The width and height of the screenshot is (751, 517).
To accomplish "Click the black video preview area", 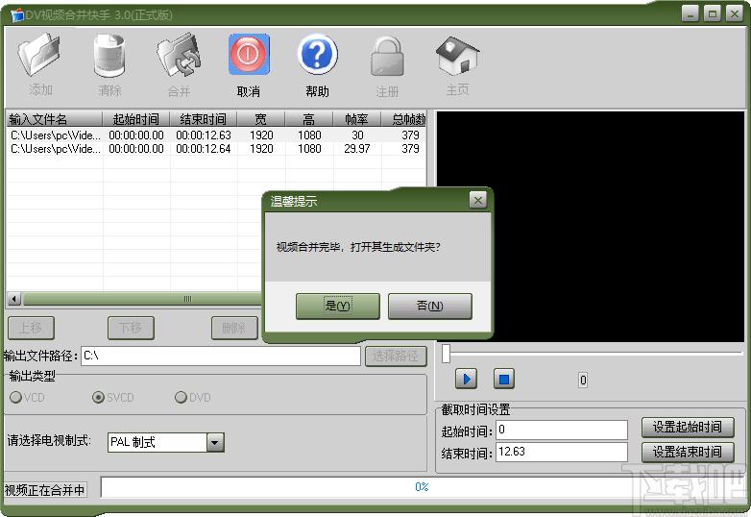I will coord(590,227).
